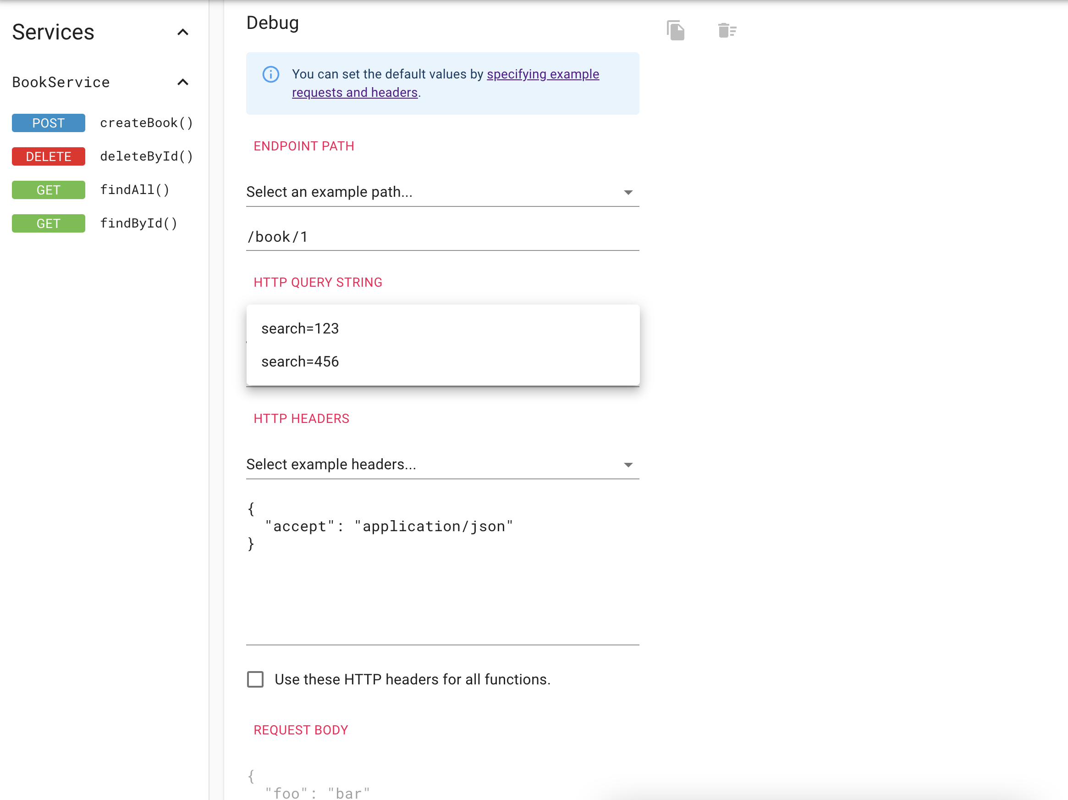Click the POST badge for createBook
Image resolution: width=1068 pixels, height=800 pixels.
pos(48,122)
